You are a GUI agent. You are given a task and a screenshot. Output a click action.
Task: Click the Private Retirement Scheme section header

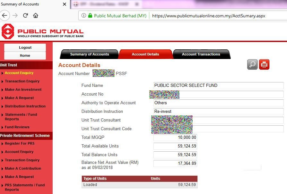click(26, 136)
